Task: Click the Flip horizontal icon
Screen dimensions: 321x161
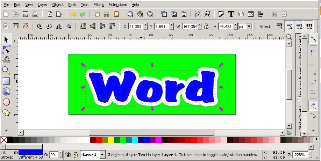Action: 59,26
